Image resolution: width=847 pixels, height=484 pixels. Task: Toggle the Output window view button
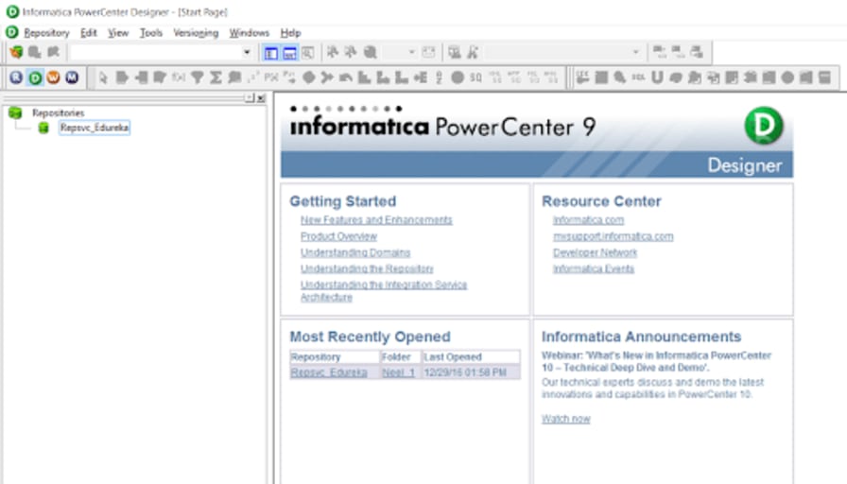(289, 53)
